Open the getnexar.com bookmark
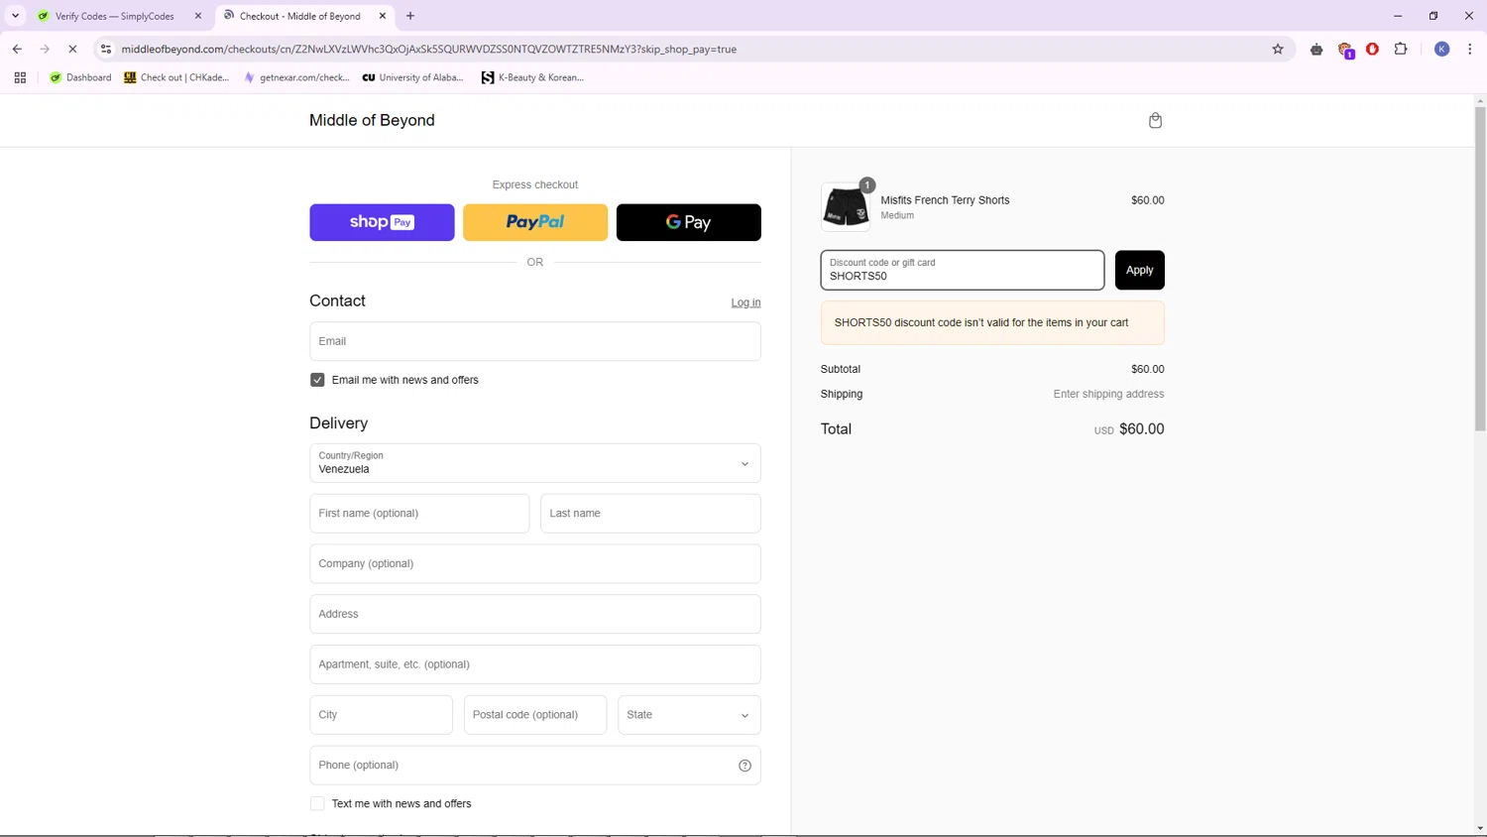1487x837 pixels. pos(296,77)
